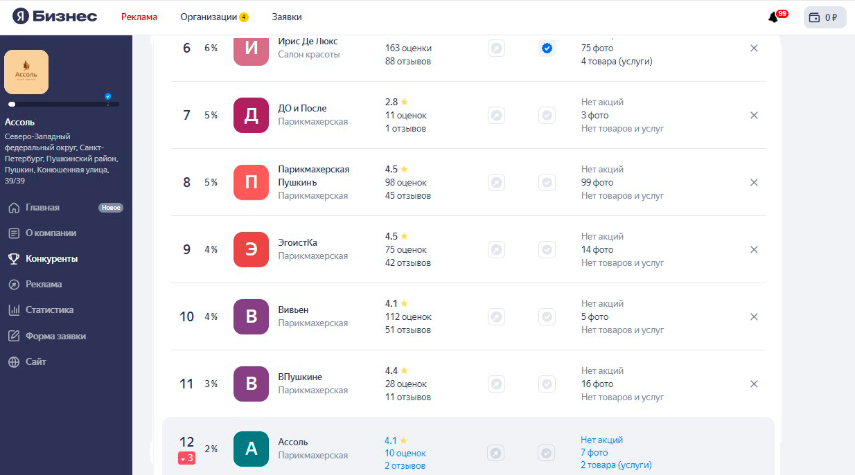Go to Заявки in top navigation
The width and height of the screenshot is (855, 475).
coord(287,17)
